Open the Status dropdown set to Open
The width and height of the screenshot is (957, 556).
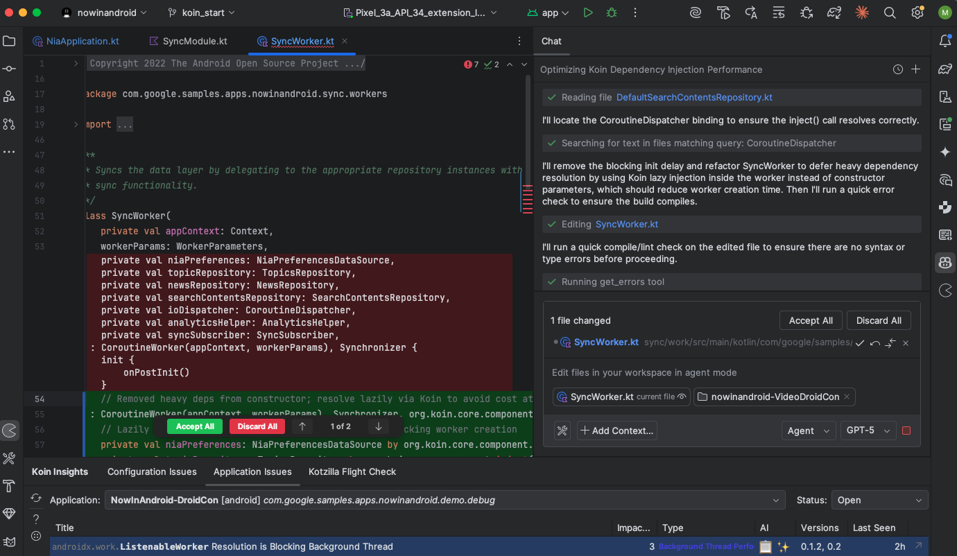click(879, 500)
